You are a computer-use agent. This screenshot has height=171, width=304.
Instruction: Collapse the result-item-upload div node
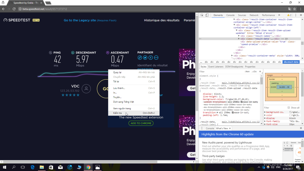tap(237, 31)
